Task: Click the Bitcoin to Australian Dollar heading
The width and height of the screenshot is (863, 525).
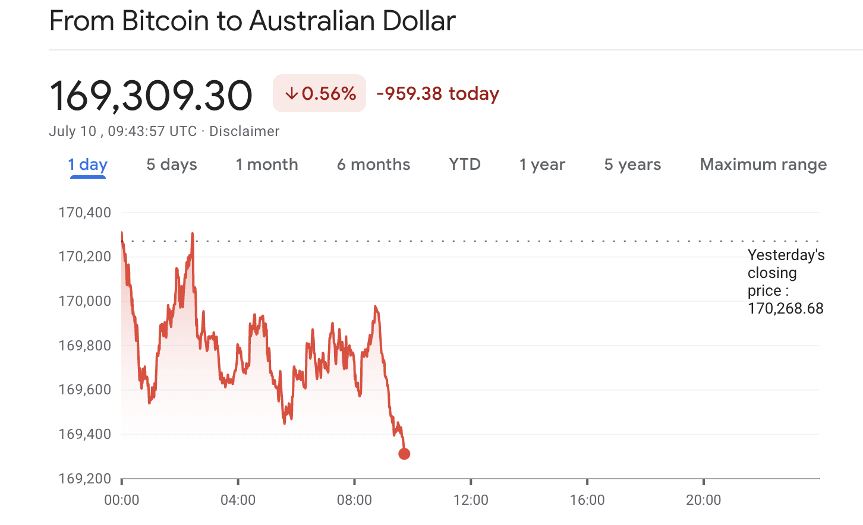Action: coord(252,21)
